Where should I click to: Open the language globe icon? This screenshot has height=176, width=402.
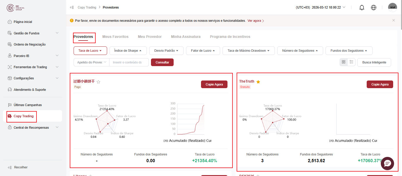(x=374, y=8)
